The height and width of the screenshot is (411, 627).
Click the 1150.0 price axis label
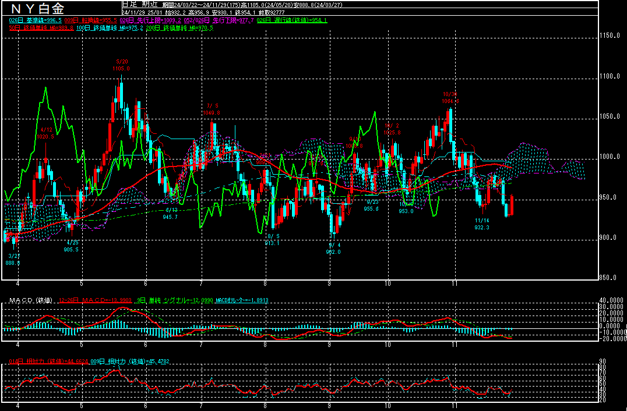(x=610, y=36)
